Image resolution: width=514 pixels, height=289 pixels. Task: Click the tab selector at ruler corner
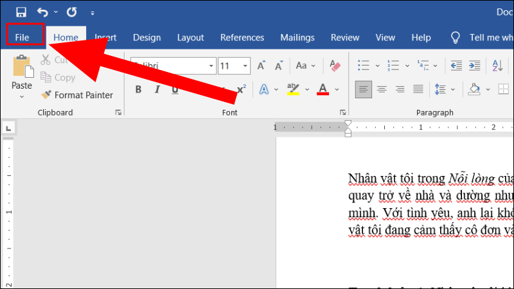(x=8, y=128)
